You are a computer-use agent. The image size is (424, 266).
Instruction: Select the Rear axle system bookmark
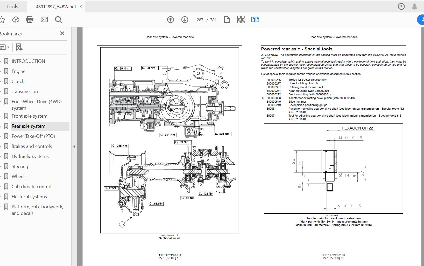coord(29,126)
